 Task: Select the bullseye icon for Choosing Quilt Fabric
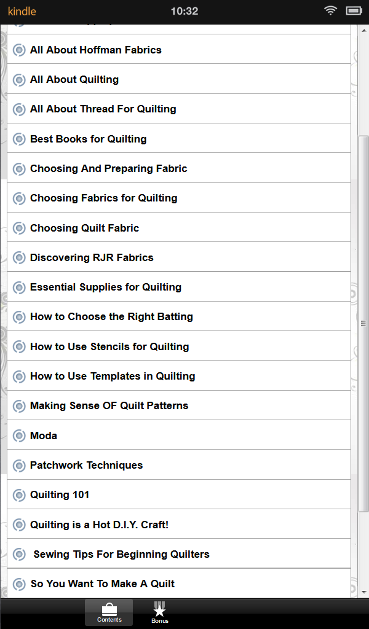19,227
